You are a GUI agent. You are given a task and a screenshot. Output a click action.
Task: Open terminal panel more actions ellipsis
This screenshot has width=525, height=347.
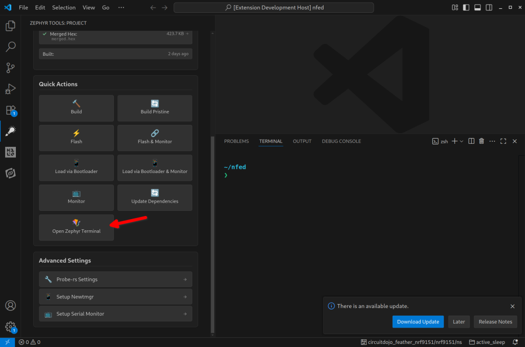492,141
